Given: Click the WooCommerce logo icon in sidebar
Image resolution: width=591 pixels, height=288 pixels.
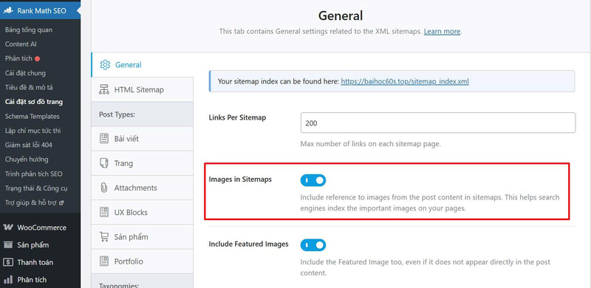Looking at the screenshot, I should [x=8, y=227].
